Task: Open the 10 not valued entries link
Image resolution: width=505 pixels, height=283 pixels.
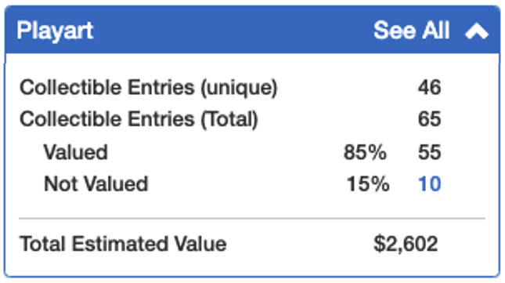Action: point(429,184)
